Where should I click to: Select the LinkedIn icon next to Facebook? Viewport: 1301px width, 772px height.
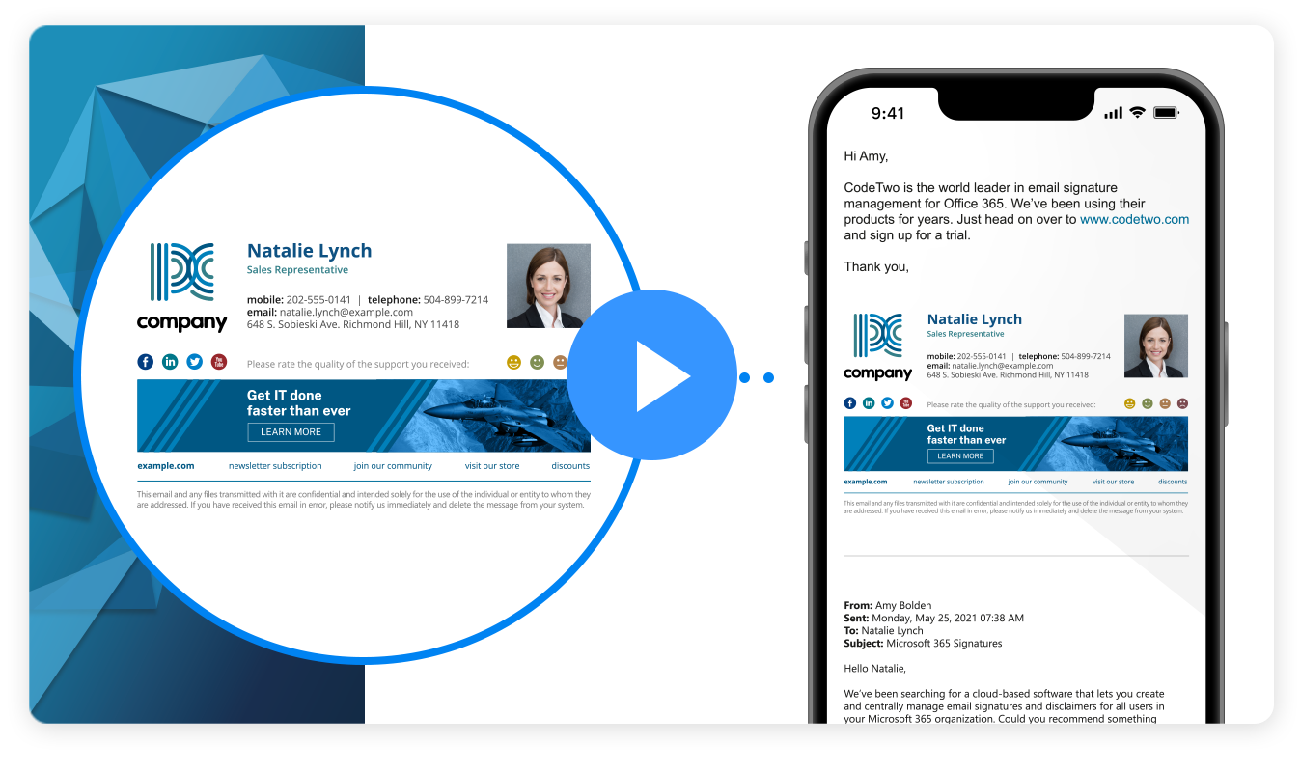tap(170, 362)
